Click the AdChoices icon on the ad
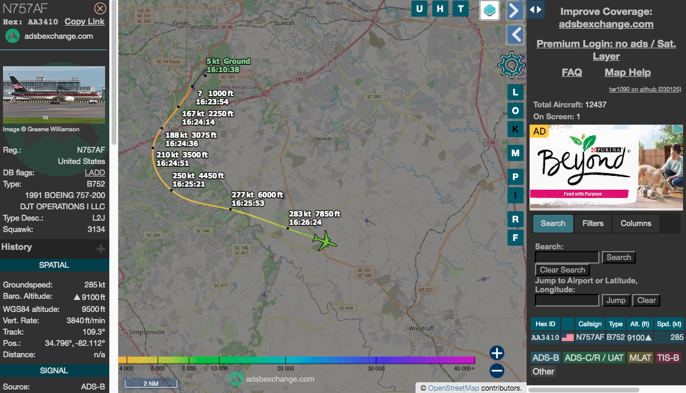The width and height of the screenshot is (686, 393). coord(678,129)
